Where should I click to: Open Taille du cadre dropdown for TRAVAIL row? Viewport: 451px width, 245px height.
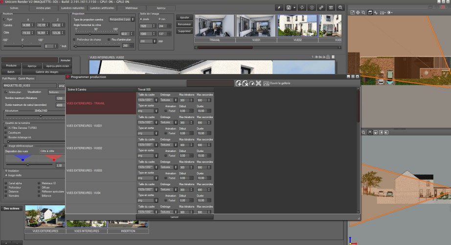click(147, 100)
